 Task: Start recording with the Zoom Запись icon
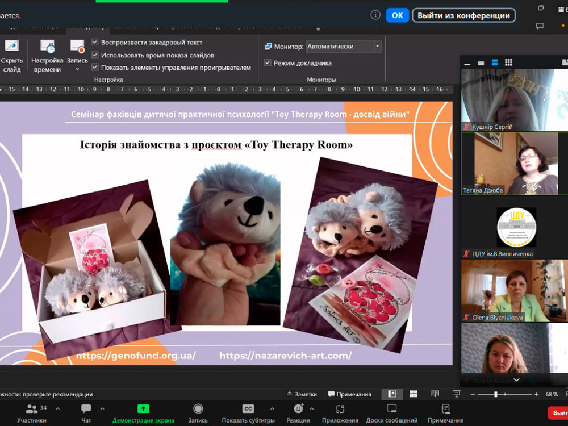198,409
